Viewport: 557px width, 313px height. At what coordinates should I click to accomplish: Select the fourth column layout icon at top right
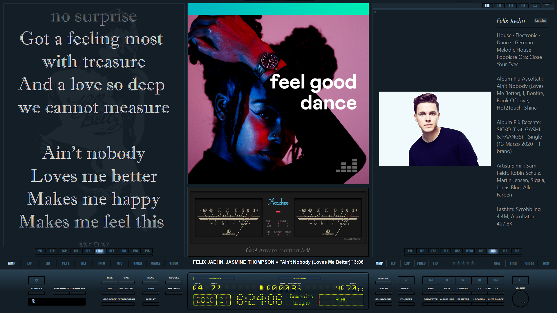[x=523, y=6]
